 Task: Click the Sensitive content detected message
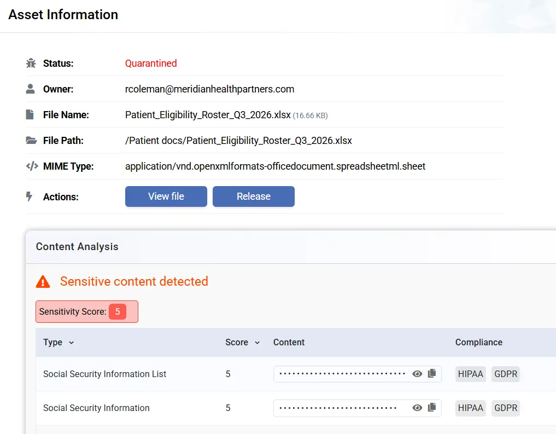pos(134,281)
